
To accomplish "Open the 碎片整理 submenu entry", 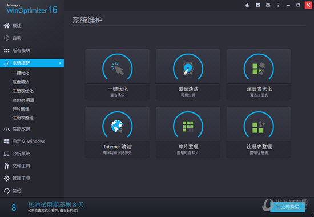I will coord(21,109).
